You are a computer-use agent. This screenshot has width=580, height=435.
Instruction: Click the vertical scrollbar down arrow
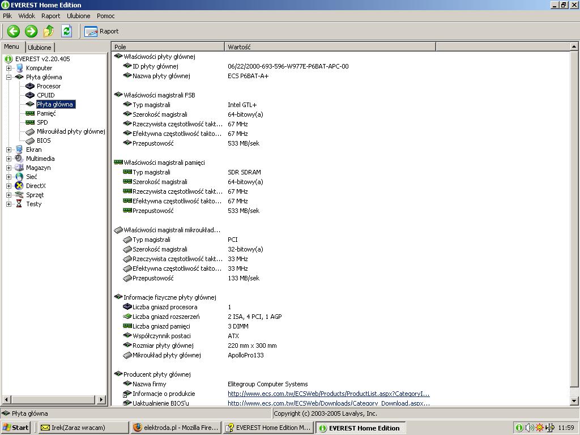click(574, 400)
